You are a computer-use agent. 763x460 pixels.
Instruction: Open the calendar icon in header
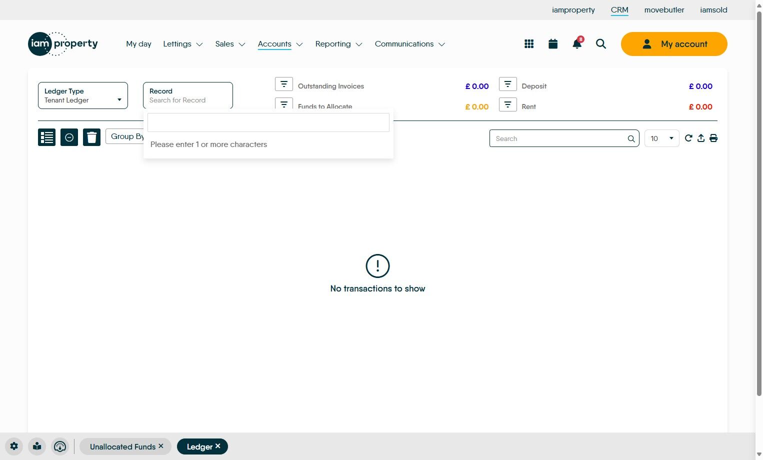(553, 44)
